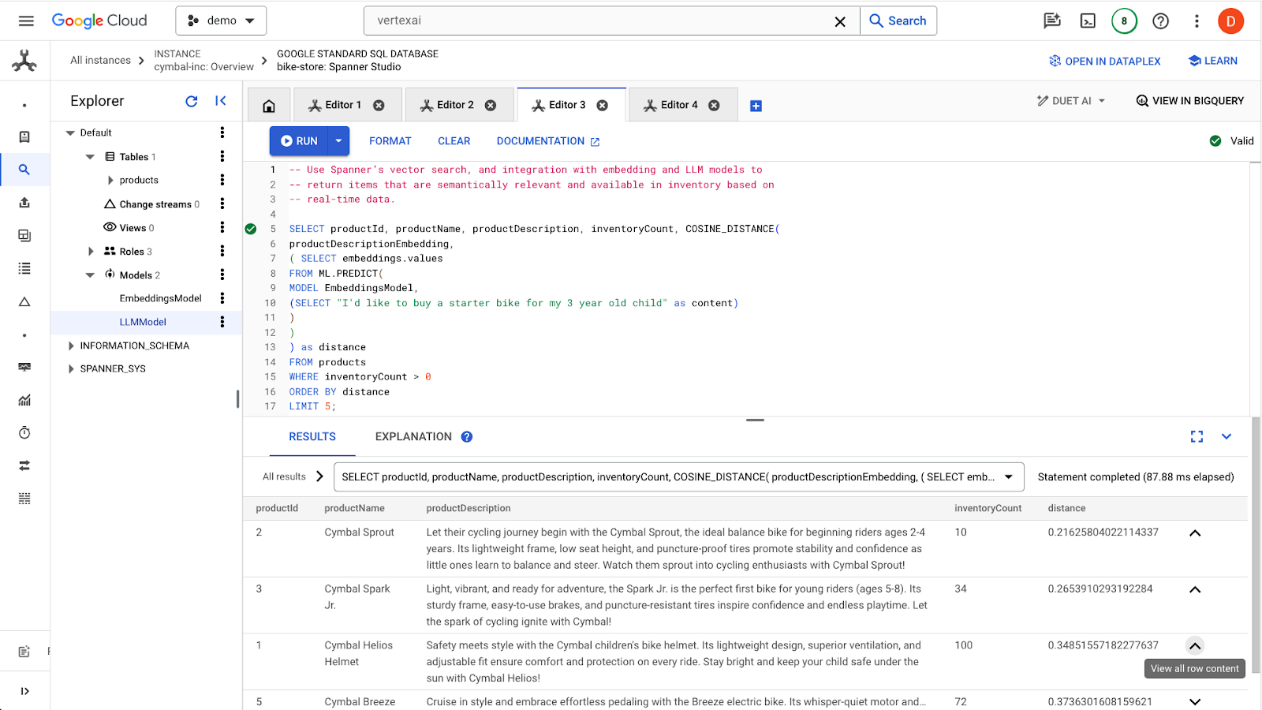Show query explanation help icon
This screenshot has height=710, width=1262.
pos(467,437)
